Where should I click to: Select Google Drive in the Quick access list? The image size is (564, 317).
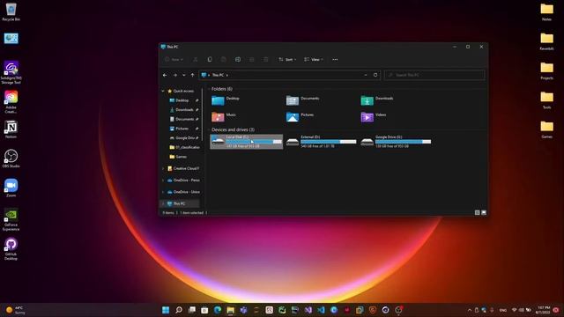(x=184, y=138)
